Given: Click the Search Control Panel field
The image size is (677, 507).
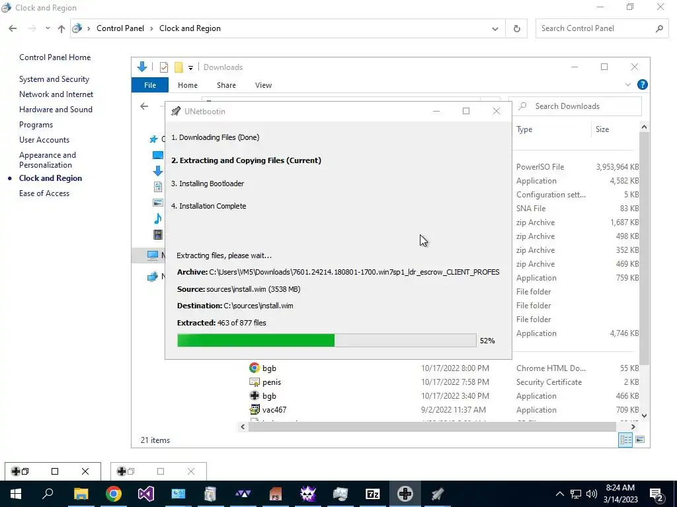Looking at the screenshot, I should (x=602, y=28).
